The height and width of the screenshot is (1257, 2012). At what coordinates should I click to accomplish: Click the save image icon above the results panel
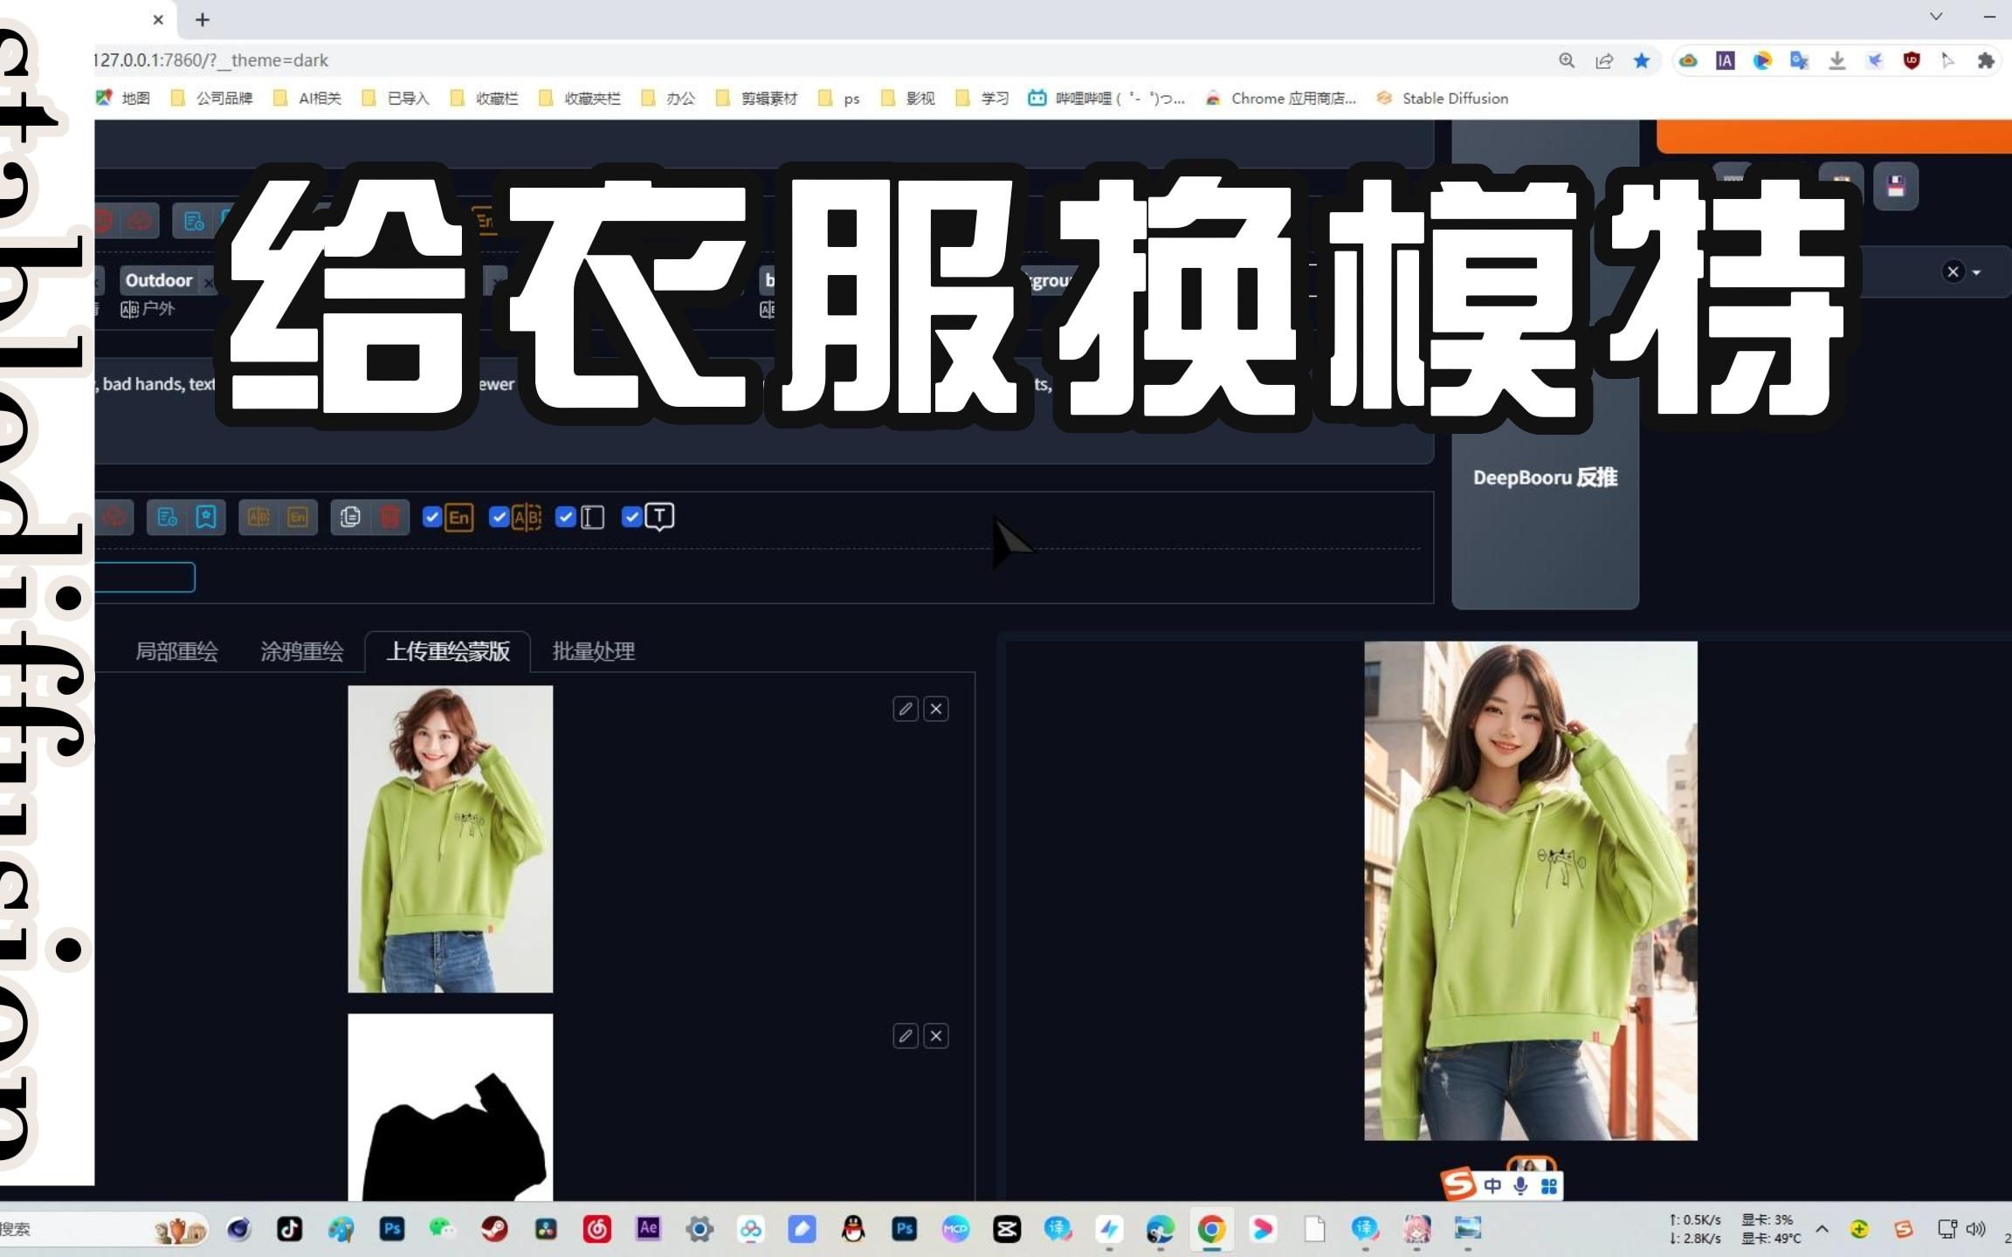click(x=1895, y=185)
